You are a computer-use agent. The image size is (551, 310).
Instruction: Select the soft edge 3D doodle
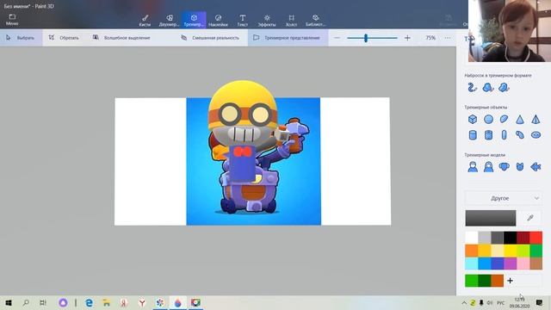click(x=504, y=87)
